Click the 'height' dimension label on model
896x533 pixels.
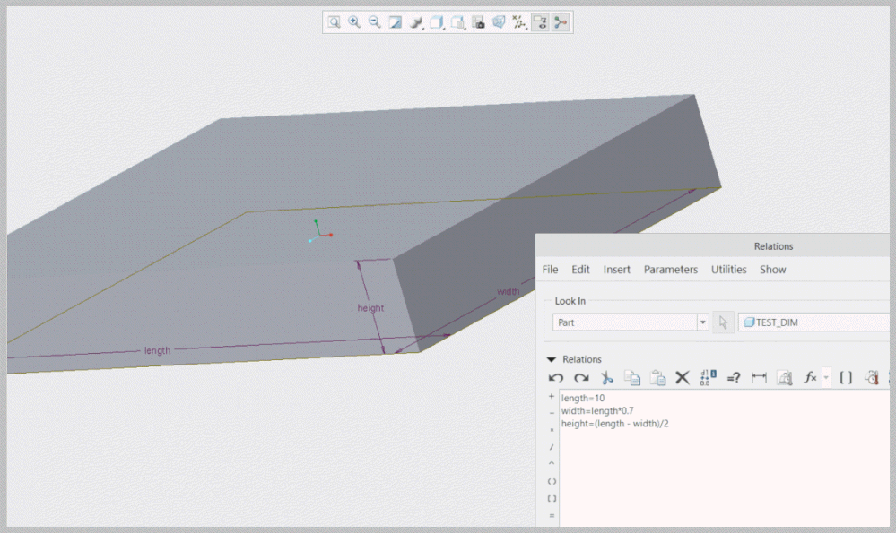pos(370,308)
